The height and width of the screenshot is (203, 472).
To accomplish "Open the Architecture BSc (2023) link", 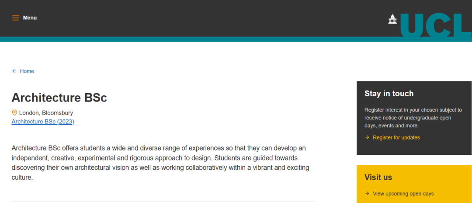I will (43, 122).
